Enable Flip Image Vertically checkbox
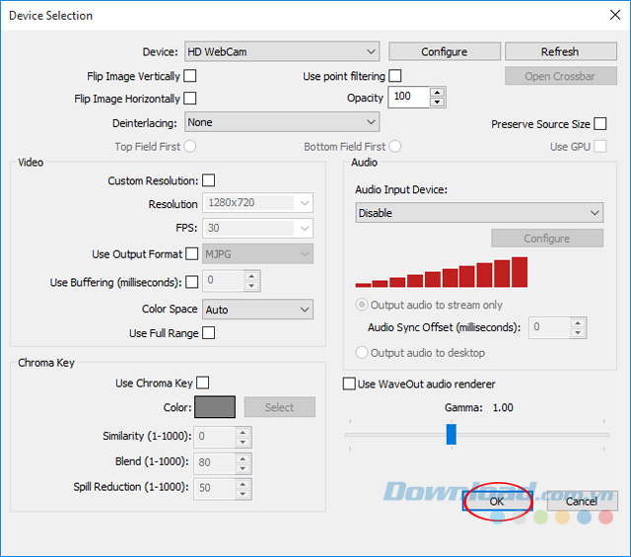 pyautogui.click(x=190, y=76)
